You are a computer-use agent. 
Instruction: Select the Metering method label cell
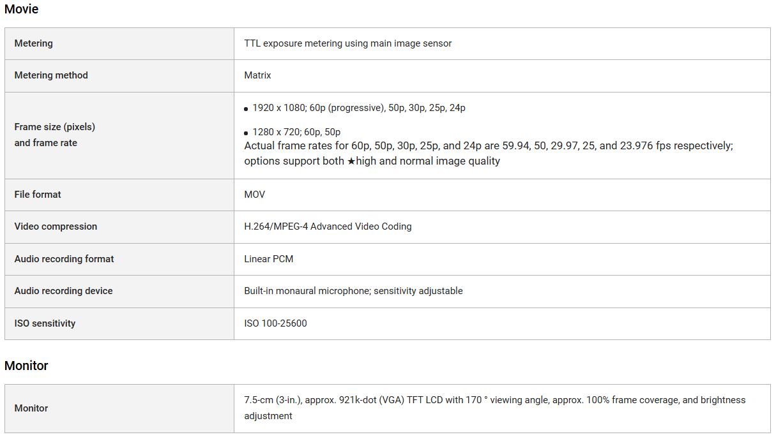pos(51,75)
